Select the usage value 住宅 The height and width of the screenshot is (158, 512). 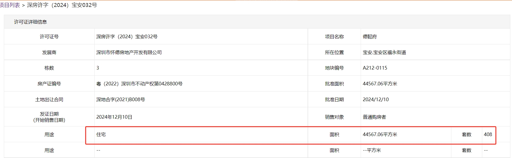101,134
